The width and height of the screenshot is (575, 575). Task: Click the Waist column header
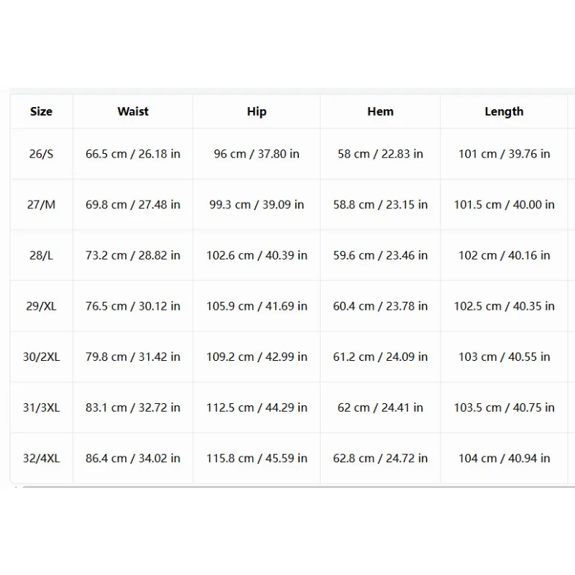tap(133, 111)
